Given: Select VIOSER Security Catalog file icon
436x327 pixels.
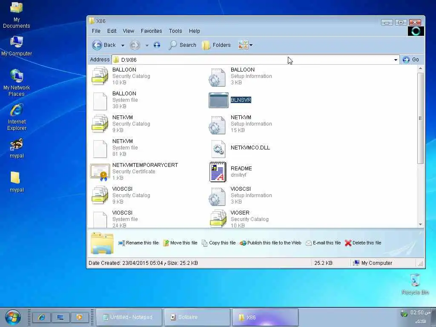Looking at the screenshot, I should [x=218, y=218].
